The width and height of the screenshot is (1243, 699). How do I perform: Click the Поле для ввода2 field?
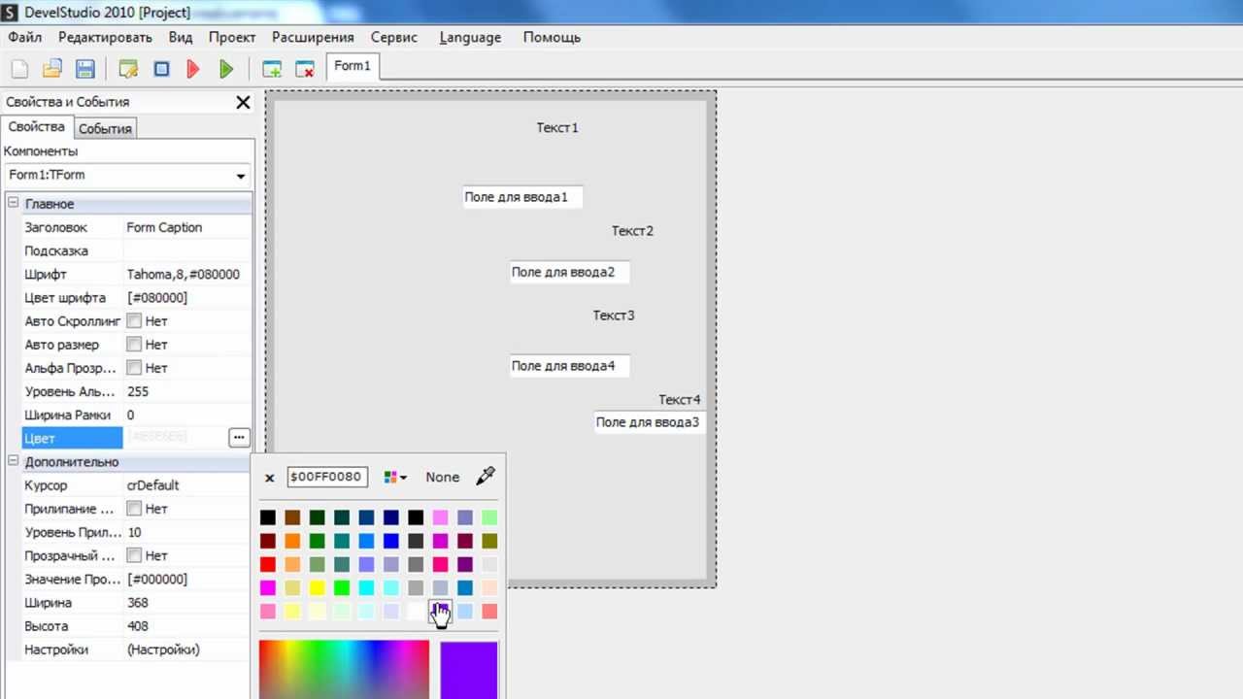570,272
